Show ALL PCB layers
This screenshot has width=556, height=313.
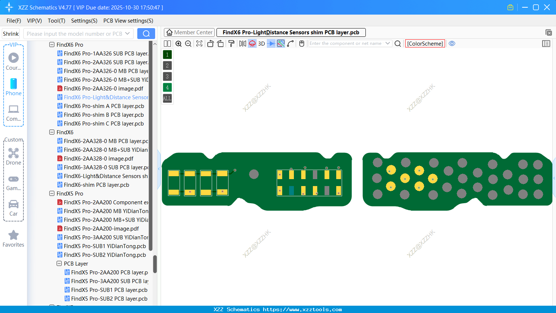(167, 98)
